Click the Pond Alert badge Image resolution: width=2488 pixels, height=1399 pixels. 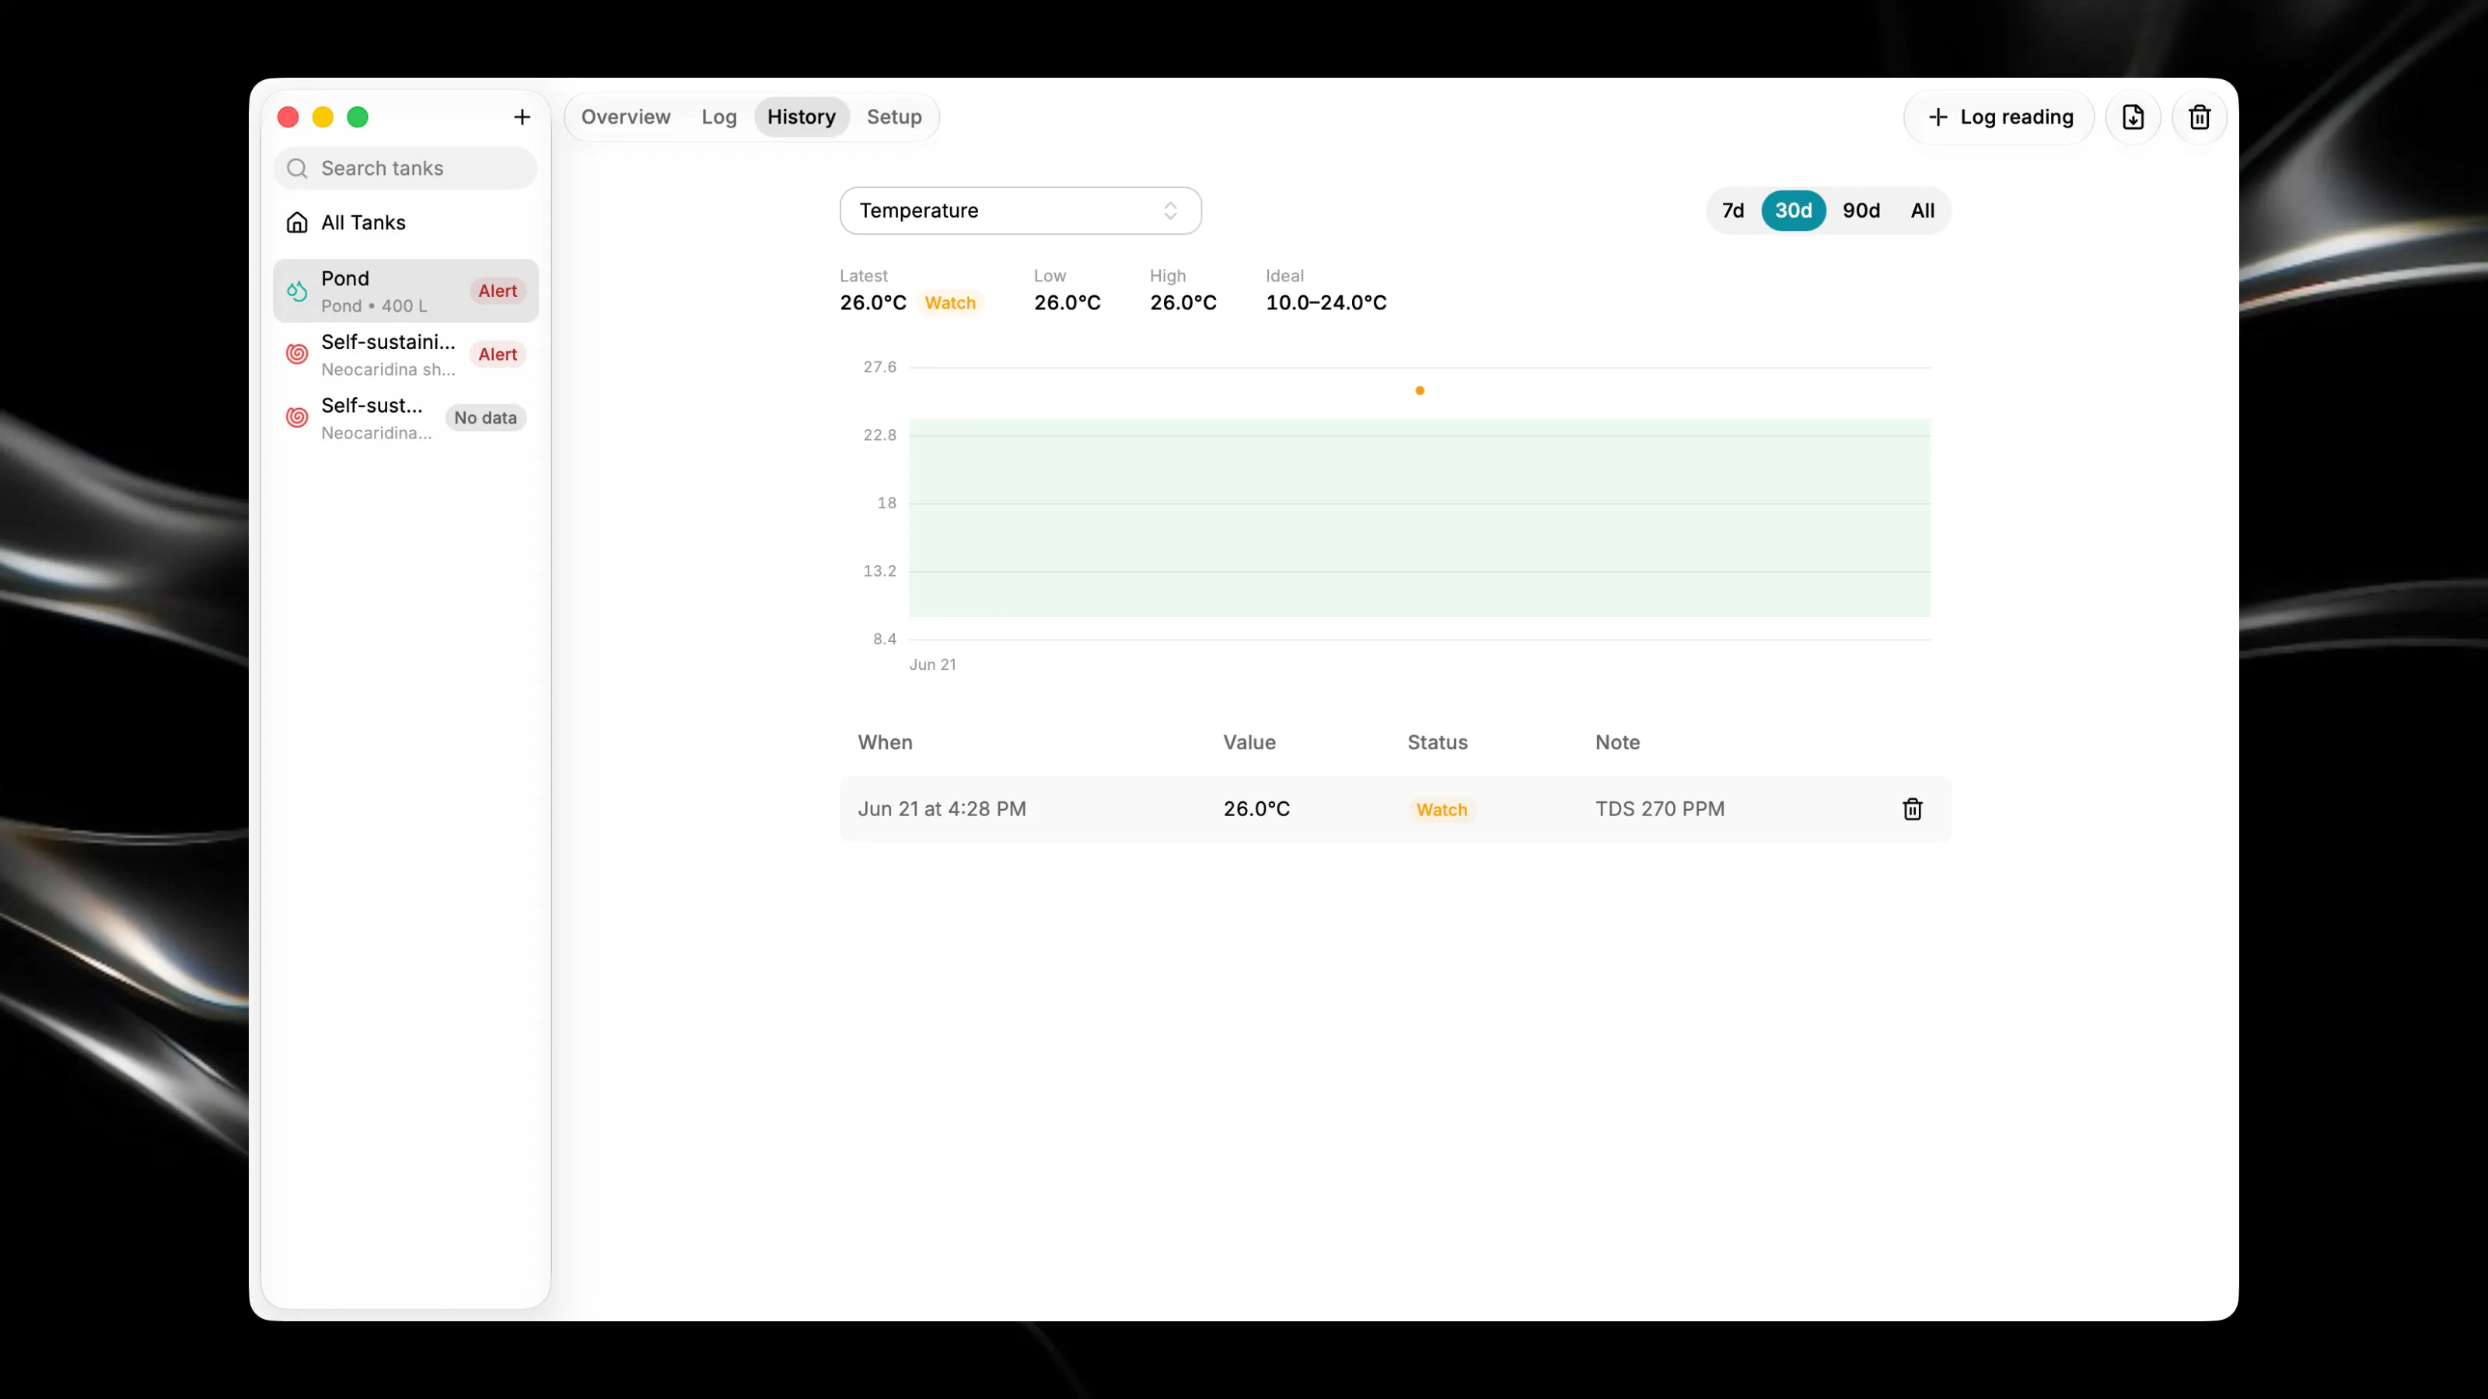498,291
